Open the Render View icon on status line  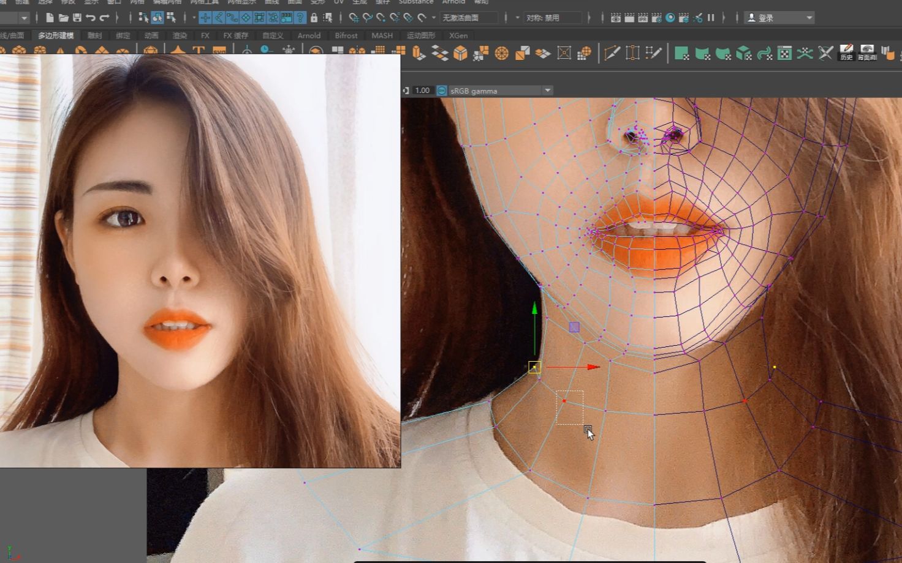click(x=616, y=18)
